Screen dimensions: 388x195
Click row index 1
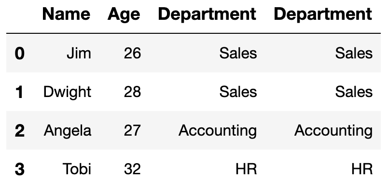click(20, 92)
